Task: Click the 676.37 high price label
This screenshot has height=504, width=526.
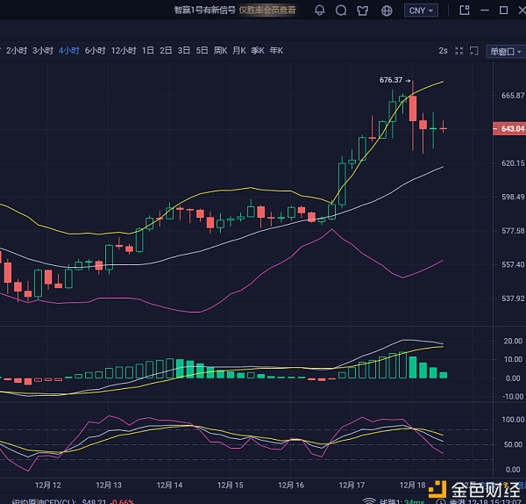Action: (x=391, y=80)
